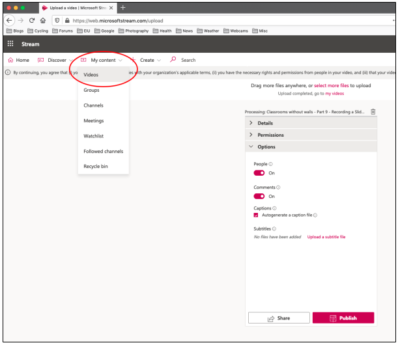
Task: Turn off the People toggle
Action: pos(259,173)
